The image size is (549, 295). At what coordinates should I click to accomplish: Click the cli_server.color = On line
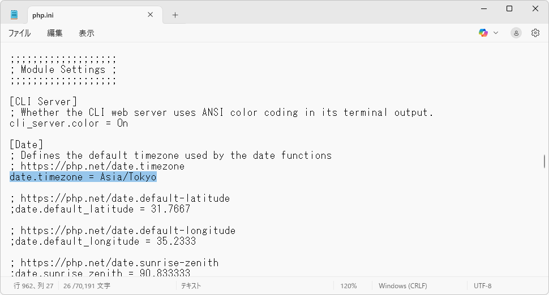click(68, 123)
